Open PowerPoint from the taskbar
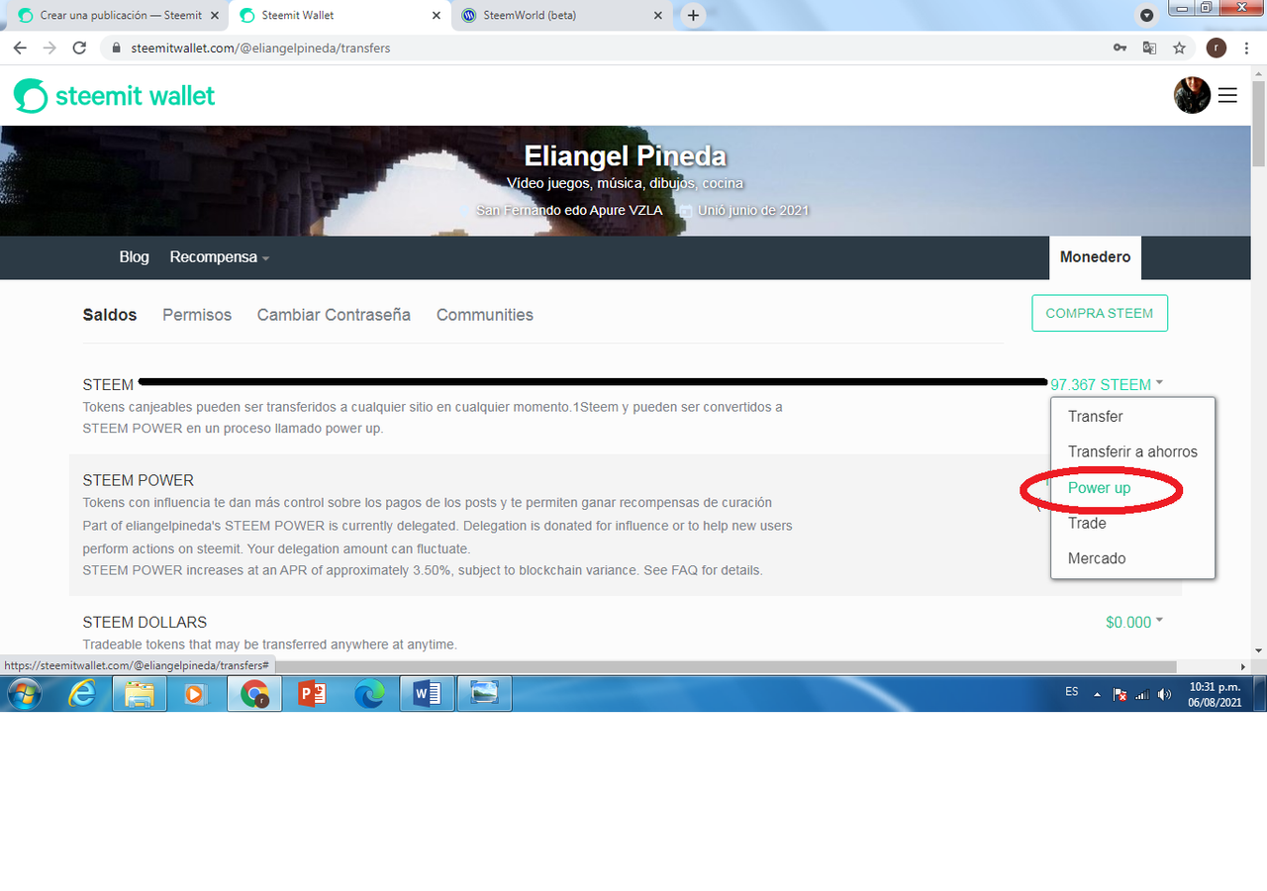The width and height of the screenshot is (1267, 891). [x=312, y=694]
